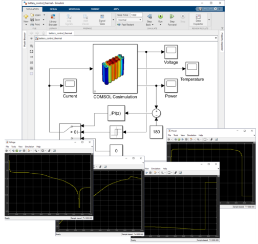The image size is (258, 244).
Task: Select the Temperature scope block
Action: tap(192, 69)
